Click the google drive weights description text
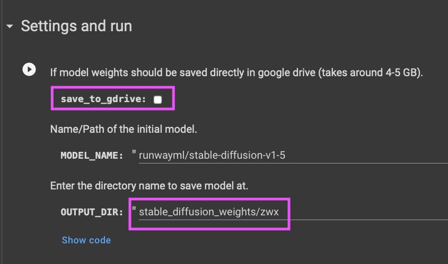The height and width of the screenshot is (264, 448). [x=236, y=72]
